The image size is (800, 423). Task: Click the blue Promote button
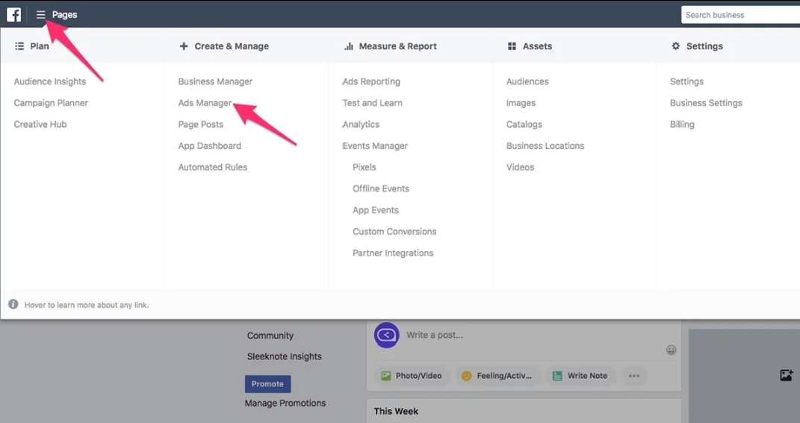coord(268,383)
